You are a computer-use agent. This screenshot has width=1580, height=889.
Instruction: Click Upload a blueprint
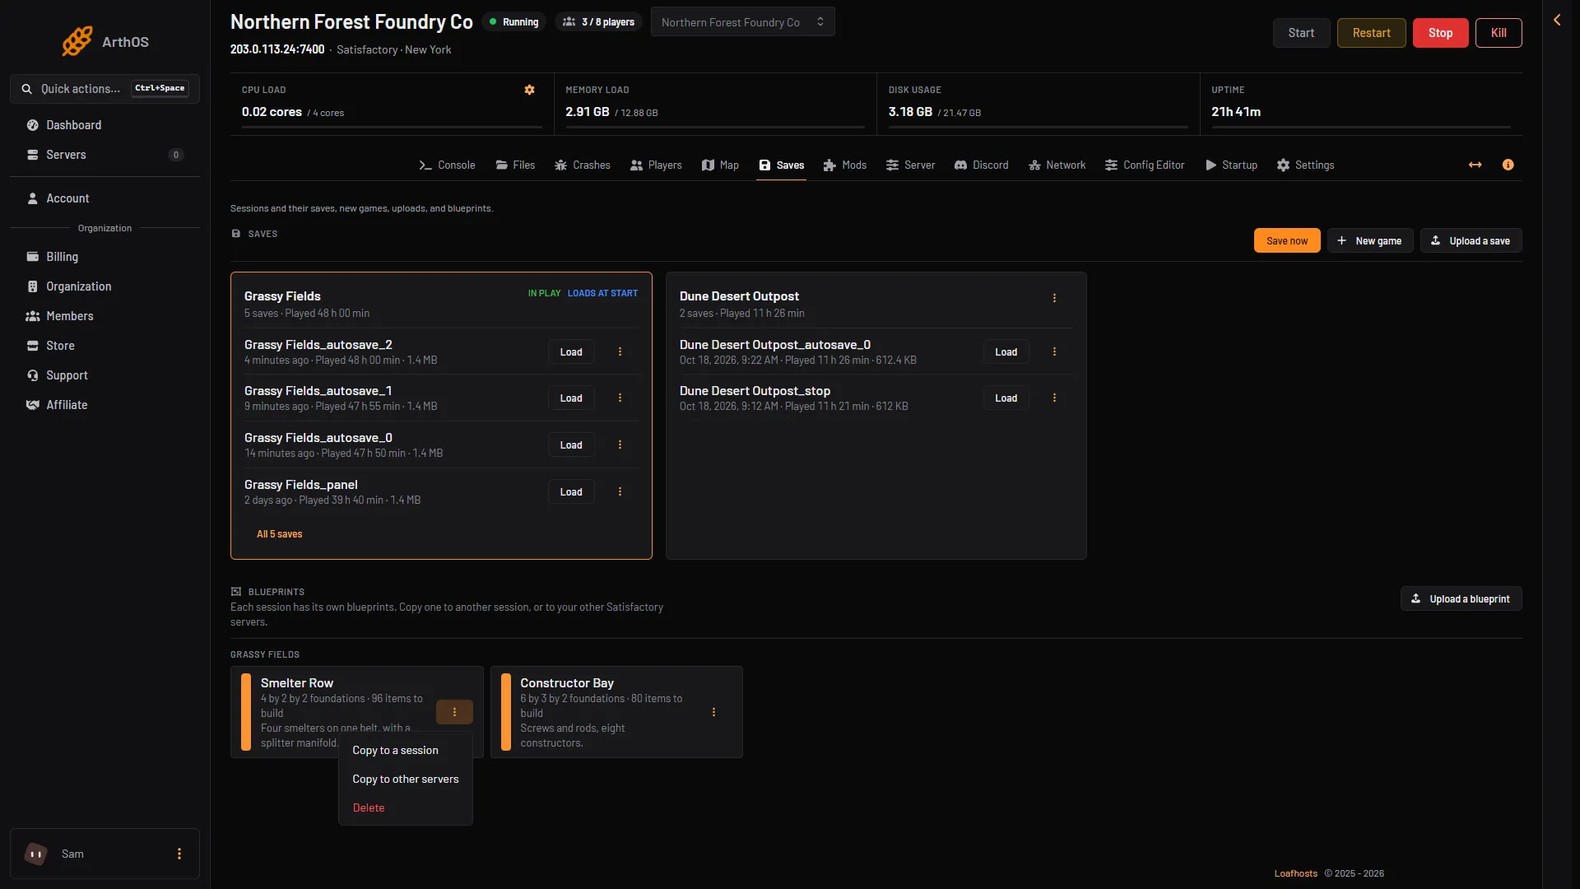pos(1461,598)
